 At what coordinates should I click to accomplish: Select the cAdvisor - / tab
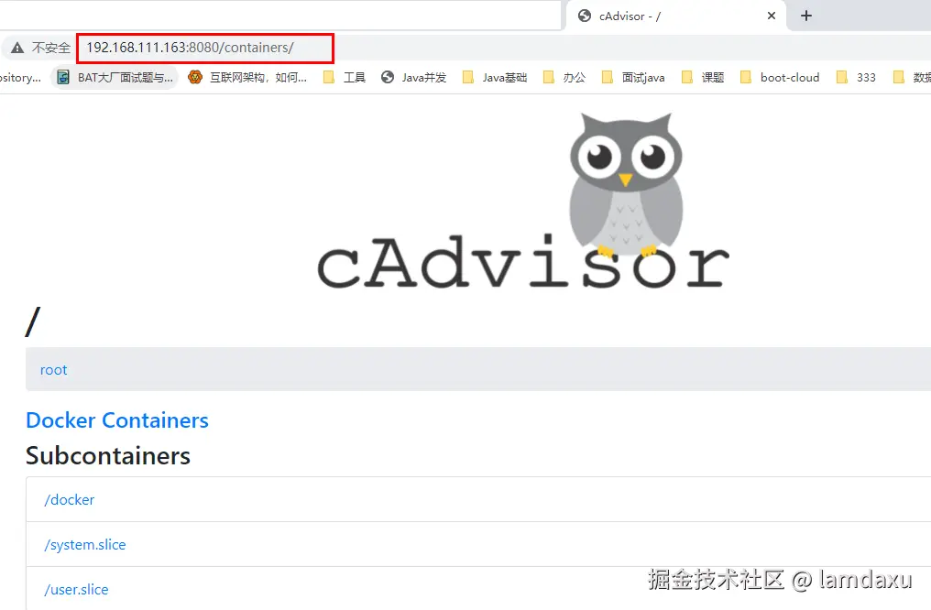click(x=675, y=16)
